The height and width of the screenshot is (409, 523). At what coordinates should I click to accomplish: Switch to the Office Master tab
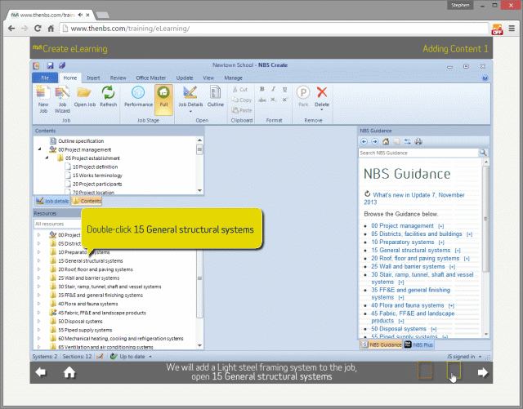tap(150, 78)
